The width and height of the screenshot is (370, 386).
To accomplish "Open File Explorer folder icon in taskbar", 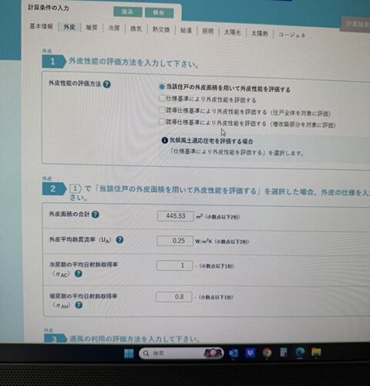I will [316, 352].
